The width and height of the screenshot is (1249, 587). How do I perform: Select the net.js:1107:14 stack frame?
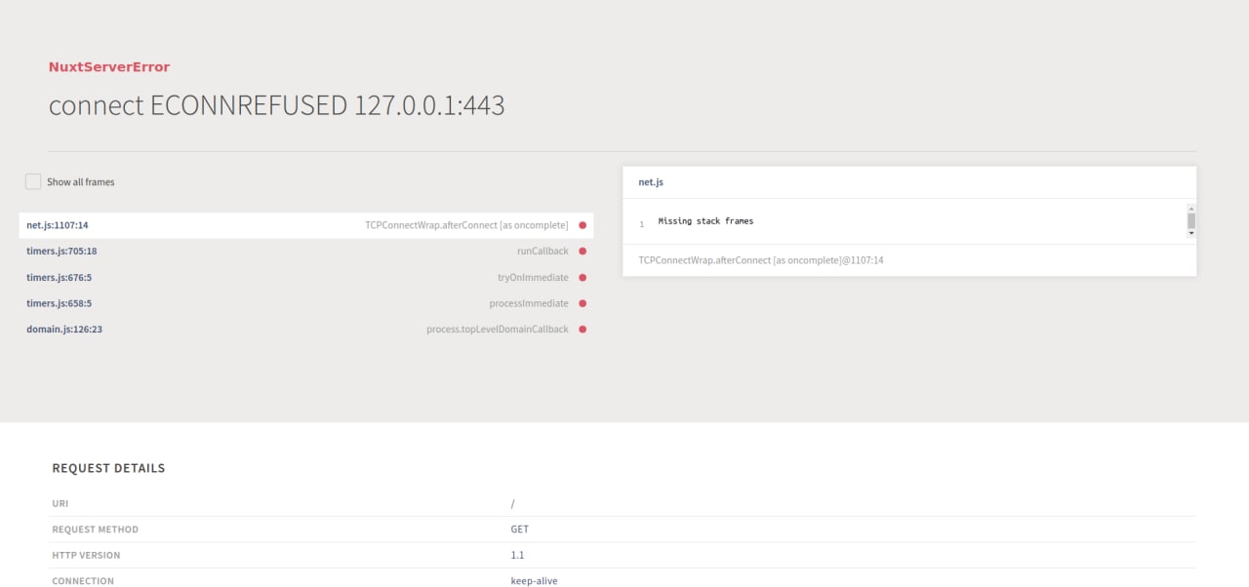pyautogui.click(x=305, y=225)
